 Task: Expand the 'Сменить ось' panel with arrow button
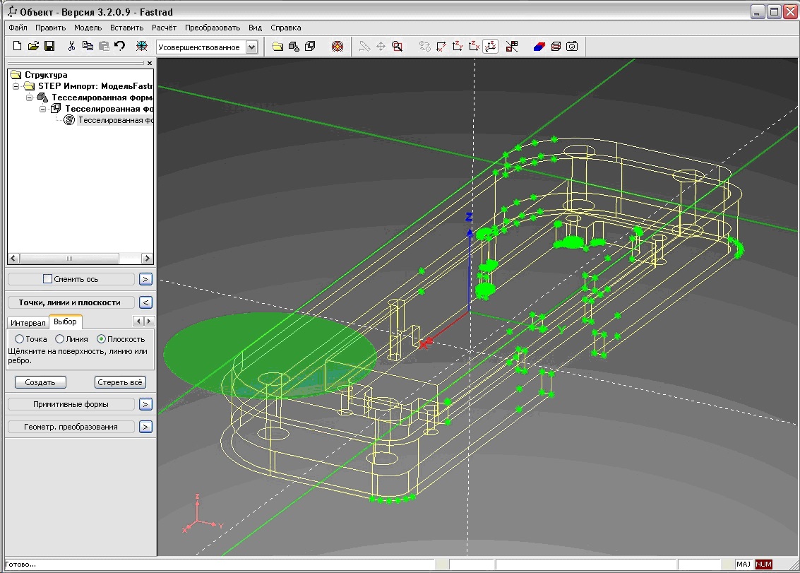click(x=145, y=279)
